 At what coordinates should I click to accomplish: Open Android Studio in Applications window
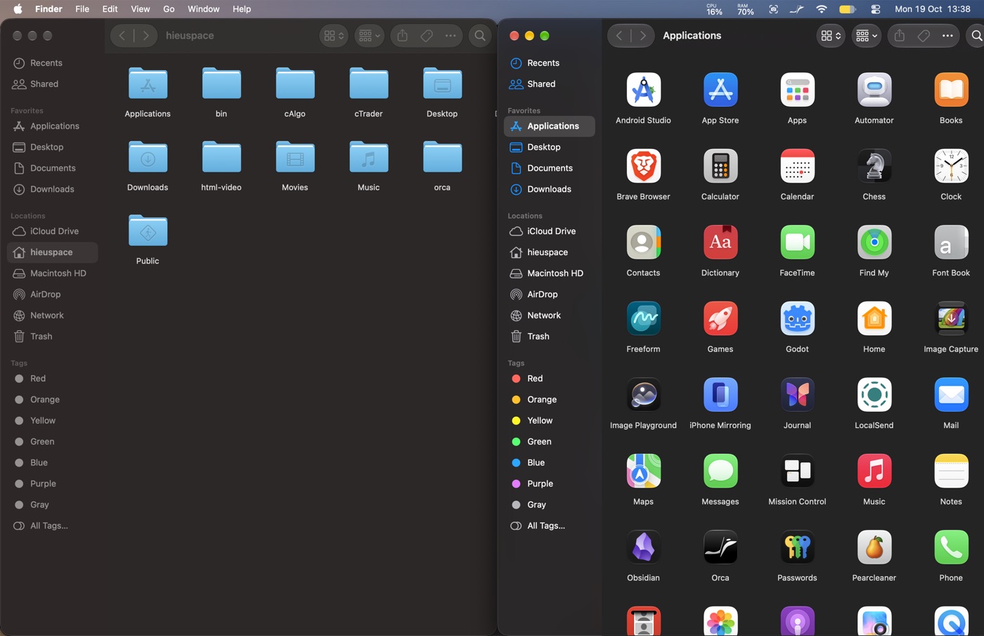[643, 90]
